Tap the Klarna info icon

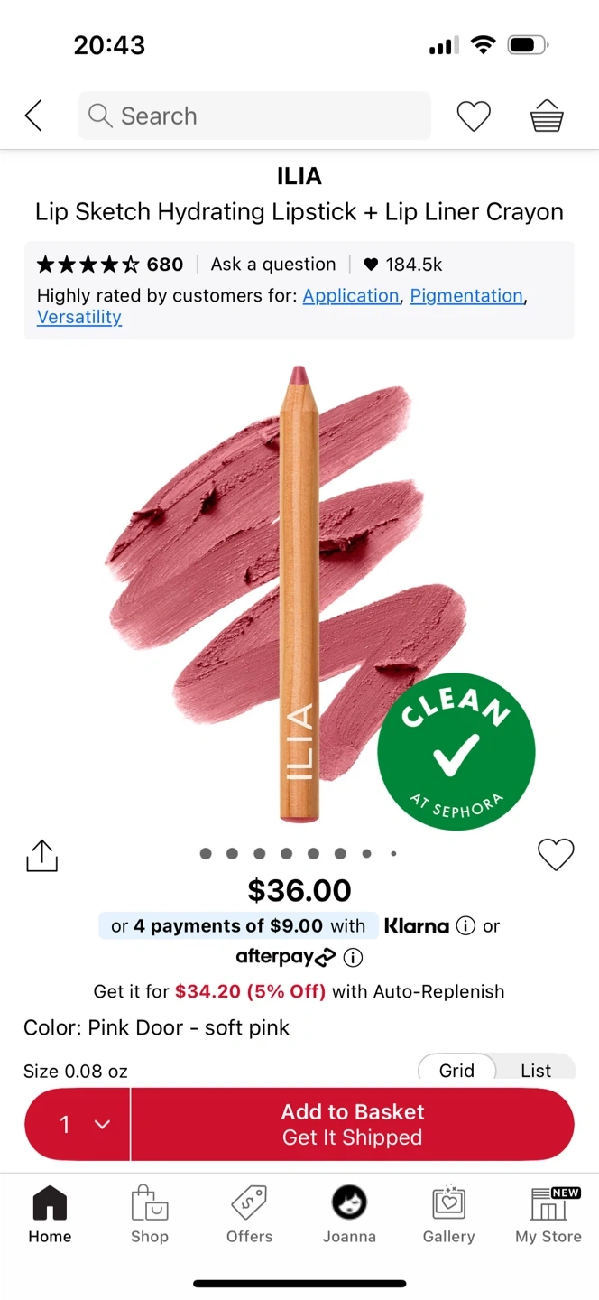pos(465,926)
